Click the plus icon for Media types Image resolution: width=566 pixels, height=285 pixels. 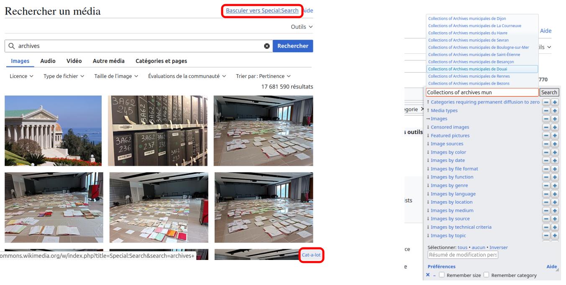555,111
